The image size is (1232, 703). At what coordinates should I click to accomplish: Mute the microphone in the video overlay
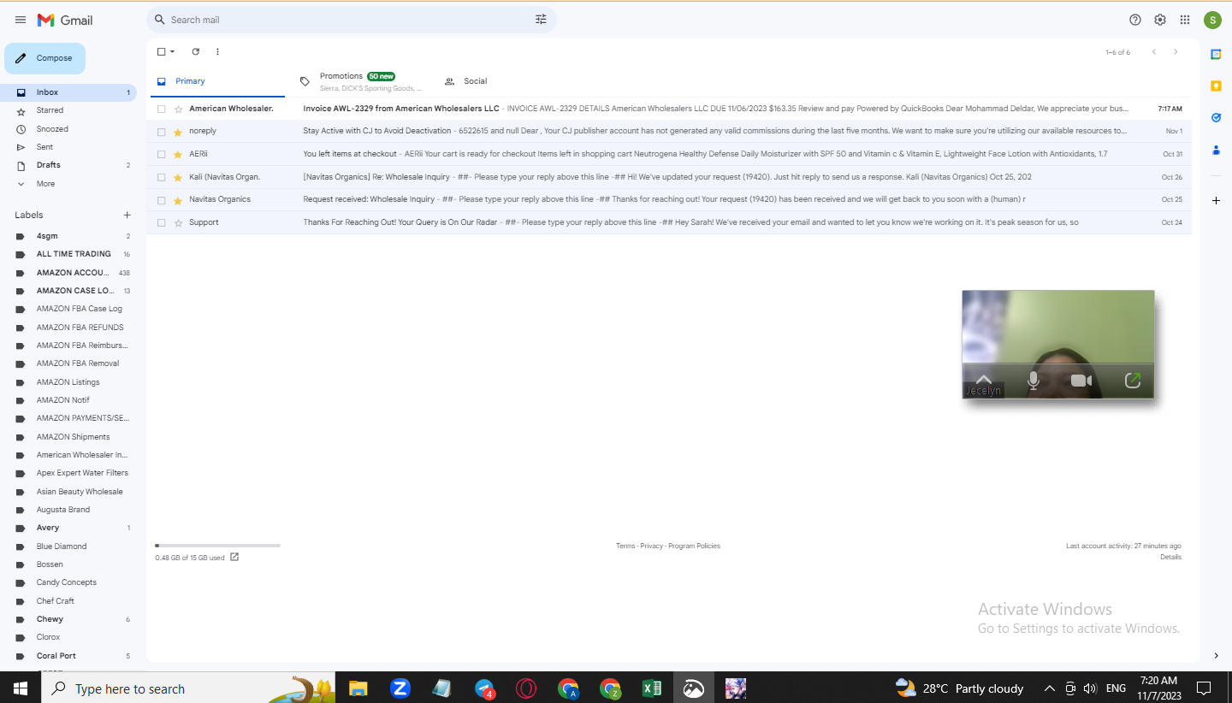click(1034, 381)
